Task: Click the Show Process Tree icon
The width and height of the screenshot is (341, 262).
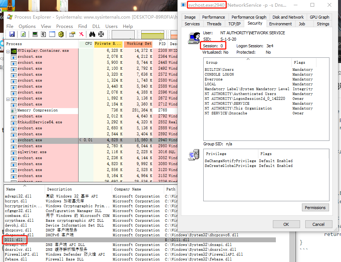Action: pyautogui.click(x=44, y=34)
